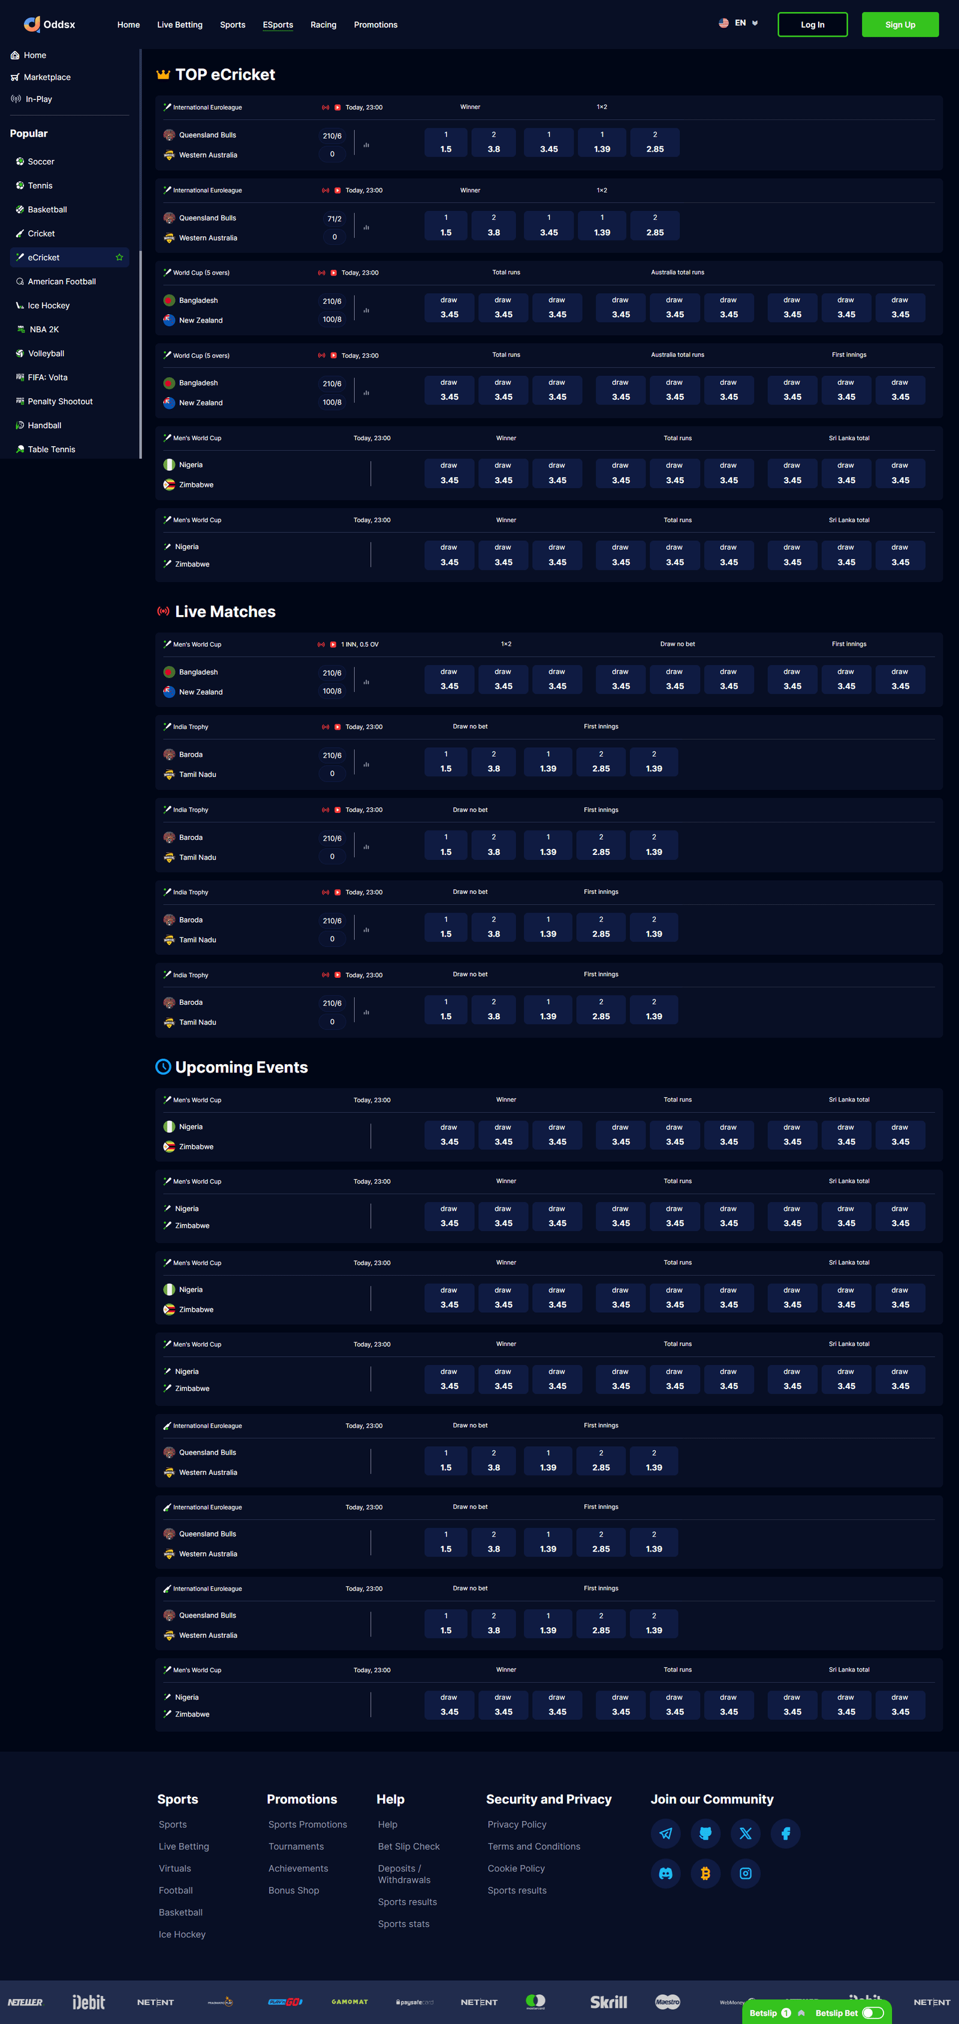The height and width of the screenshot is (2024, 959).
Task: Click the Maestro payment logo
Action: pyautogui.click(x=668, y=2002)
